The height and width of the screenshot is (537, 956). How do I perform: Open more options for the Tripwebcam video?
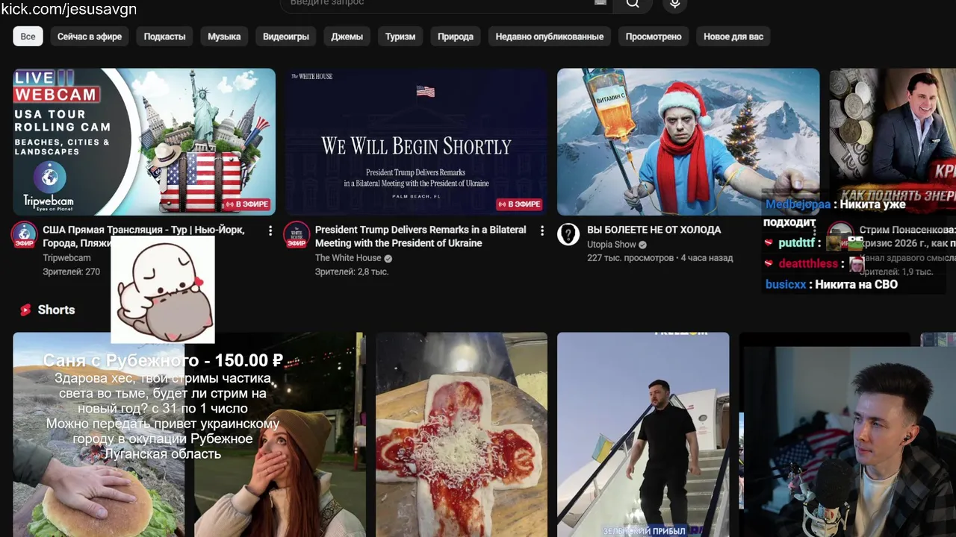coord(270,231)
